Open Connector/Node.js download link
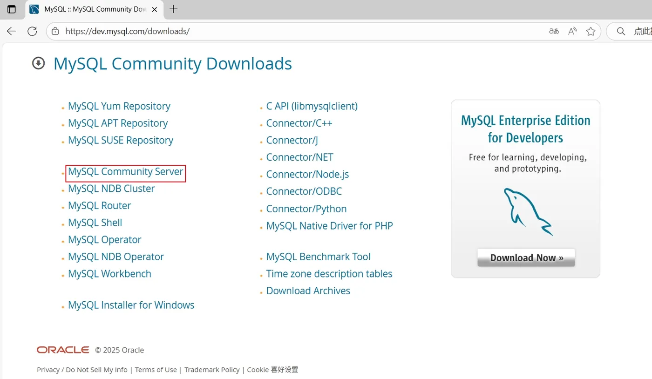 coord(307,175)
